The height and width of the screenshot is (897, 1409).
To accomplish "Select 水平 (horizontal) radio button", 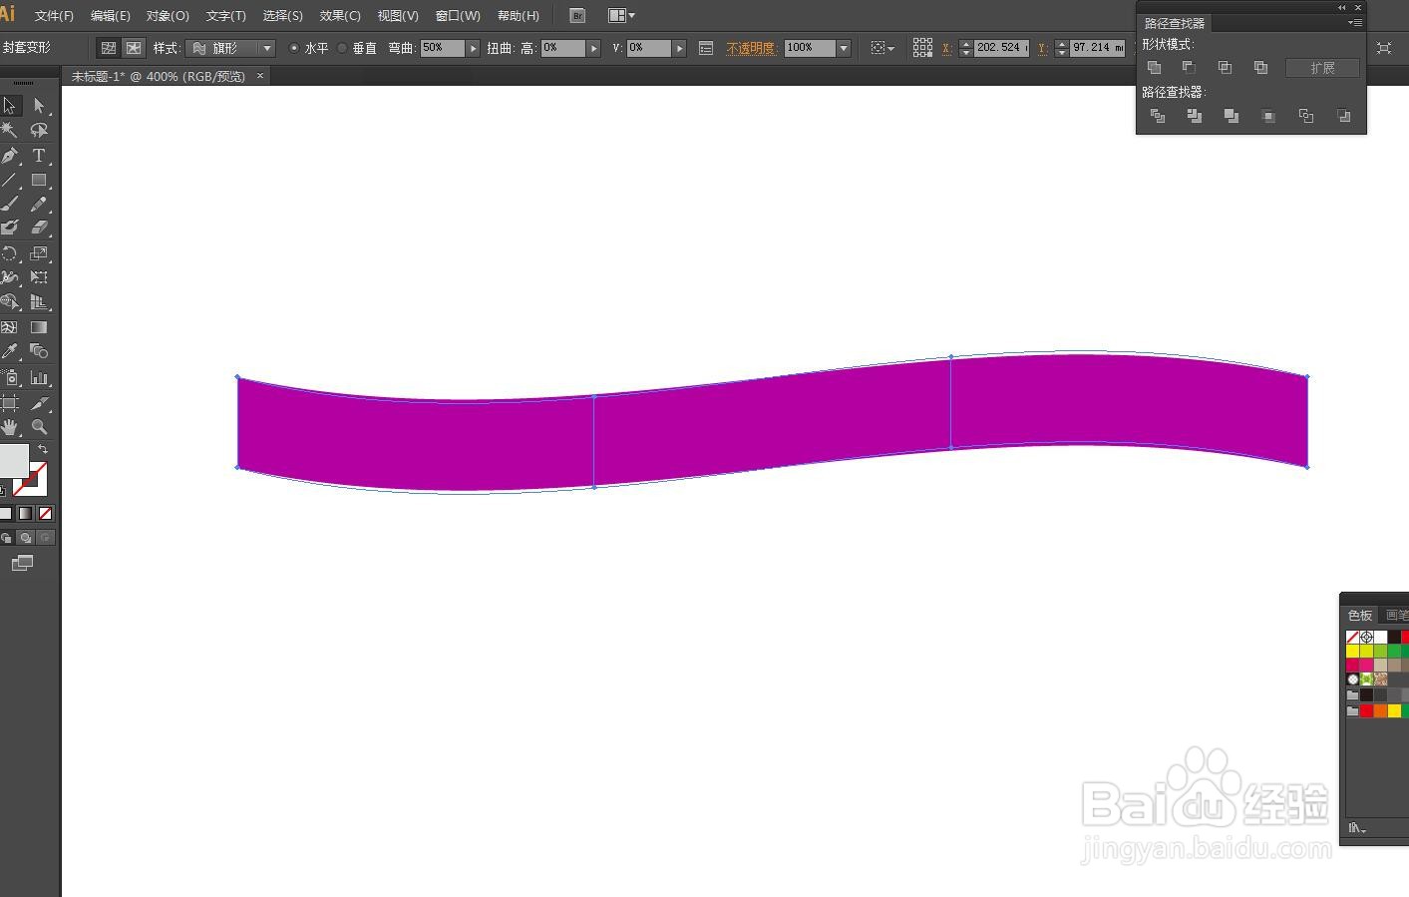I will pos(294,48).
